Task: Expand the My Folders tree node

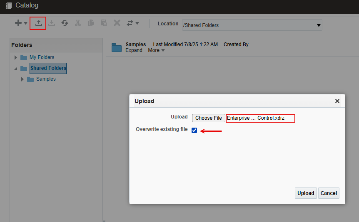Action: (x=15, y=57)
